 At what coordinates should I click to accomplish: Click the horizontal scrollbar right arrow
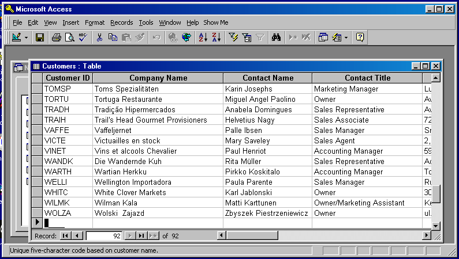click(x=427, y=235)
